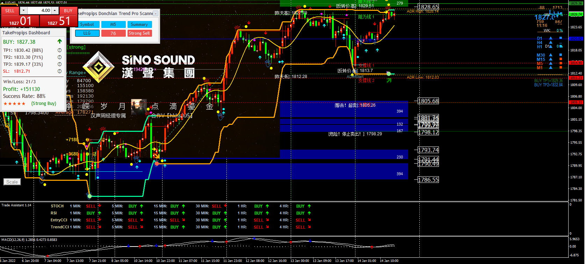Click the red 1814.90 price axis label
The width and height of the screenshot is (585, 264).
pyautogui.click(x=576, y=63)
